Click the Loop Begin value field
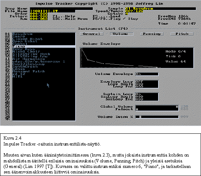Viewport: 201px width, 176px height. coord(147,84)
